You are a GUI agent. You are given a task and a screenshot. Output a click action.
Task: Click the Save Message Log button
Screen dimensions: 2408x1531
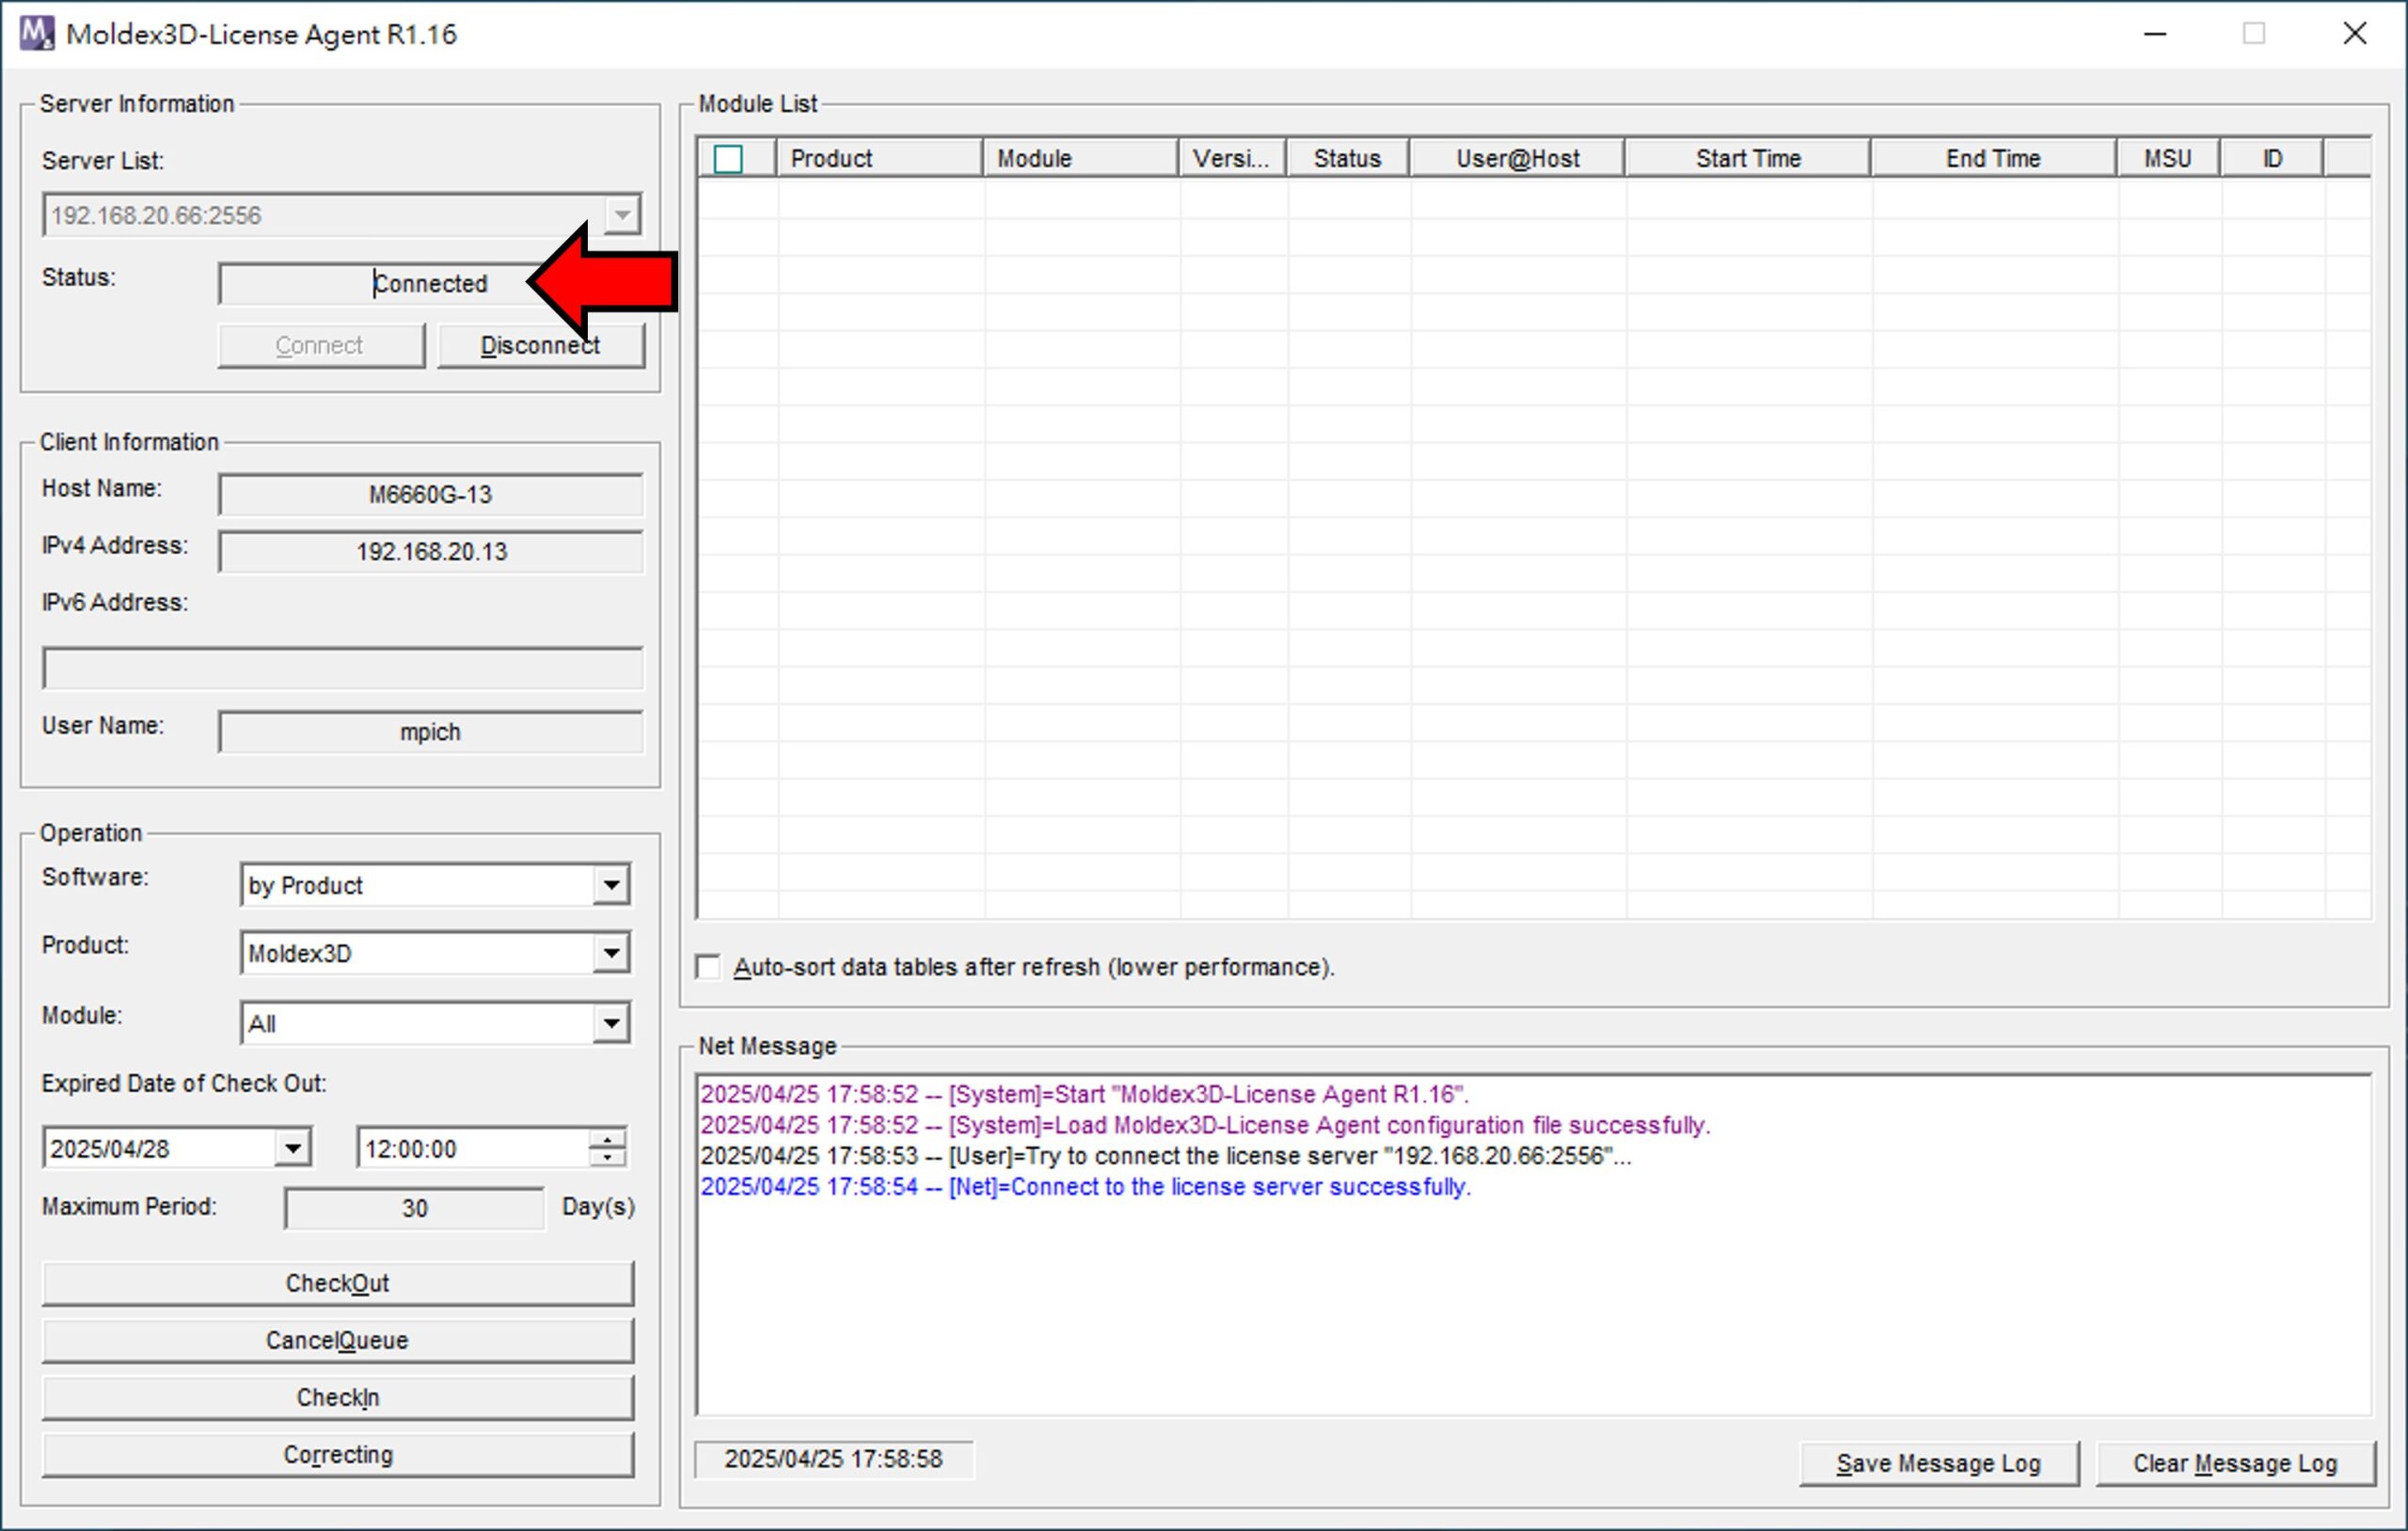click(x=1939, y=1463)
